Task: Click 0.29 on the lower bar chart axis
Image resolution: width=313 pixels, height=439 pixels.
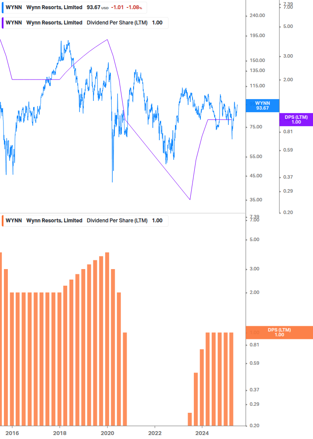Action: click(x=255, y=404)
